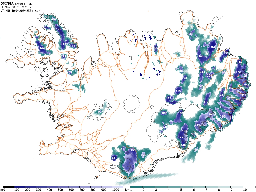The width and height of the screenshot is (256, 192).
Task: Click the '529' visibility value on the map
Action: [212, 114]
